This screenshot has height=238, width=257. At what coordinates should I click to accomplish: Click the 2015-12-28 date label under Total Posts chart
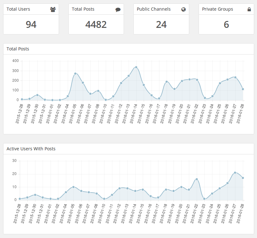pos(19,114)
